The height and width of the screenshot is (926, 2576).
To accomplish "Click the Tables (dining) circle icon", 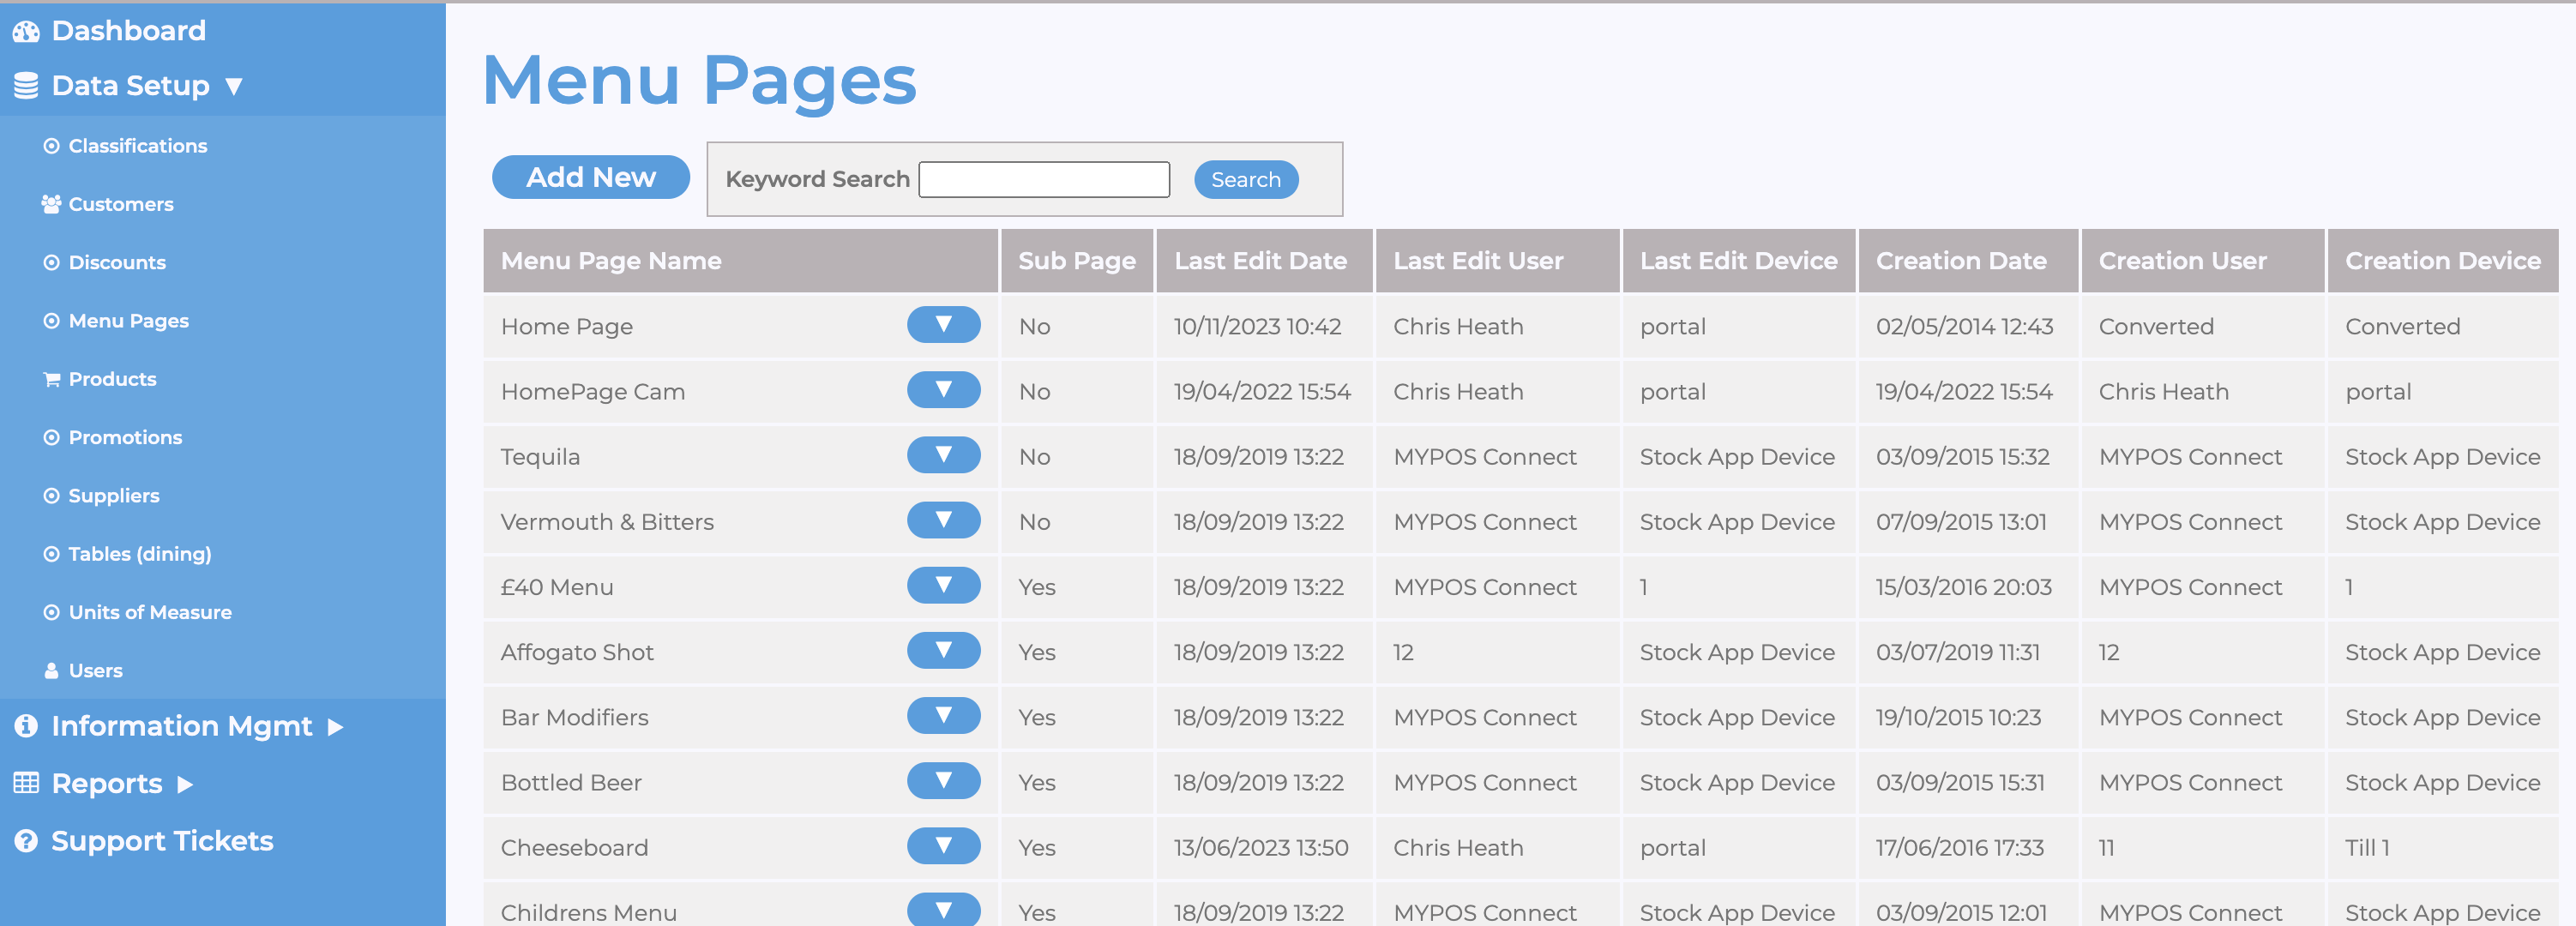I will pyautogui.click(x=51, y=554).
